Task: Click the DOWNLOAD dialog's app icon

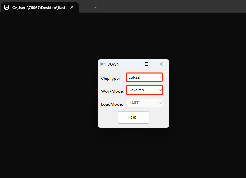Action: [103, 64]
